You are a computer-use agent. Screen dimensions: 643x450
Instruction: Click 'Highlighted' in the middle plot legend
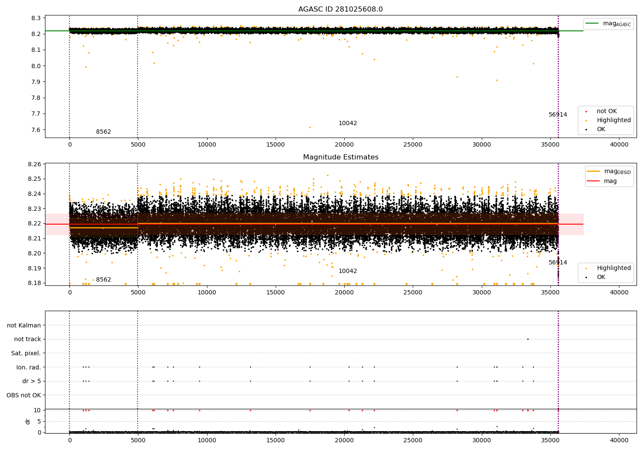613,268
